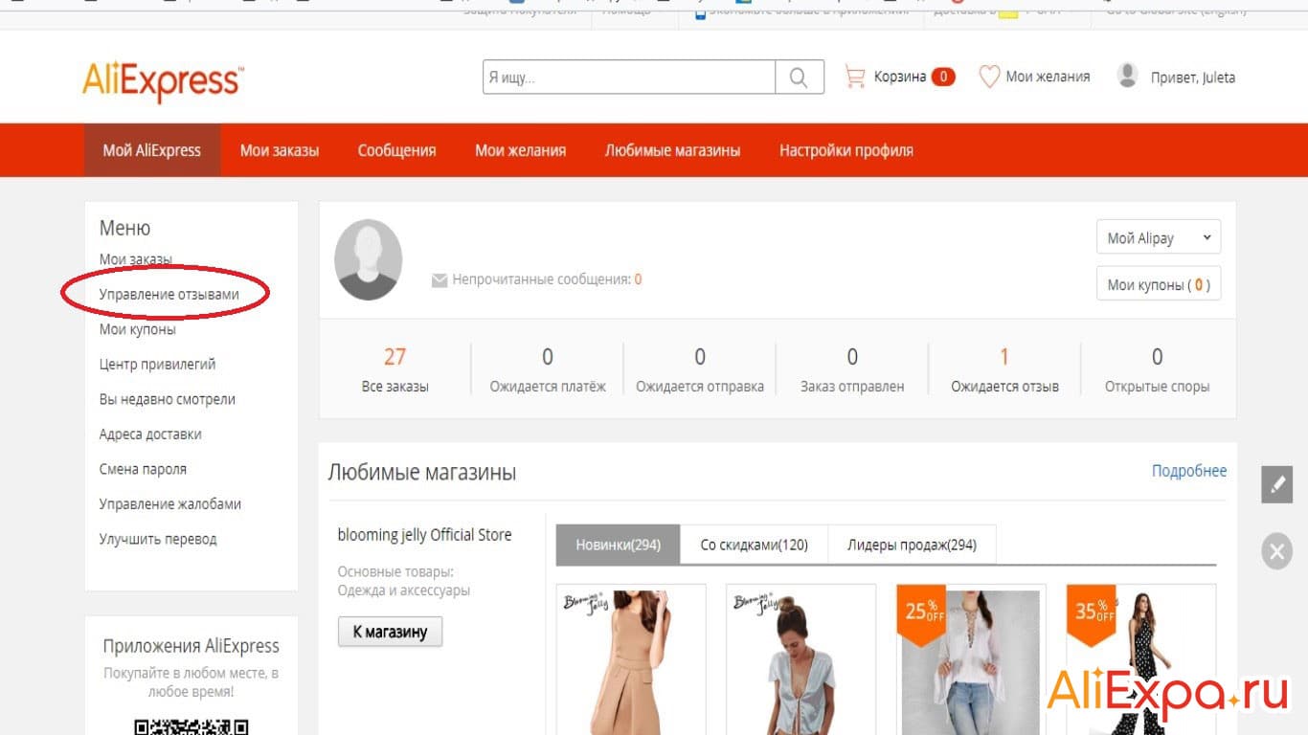
Task: Click the magnifier search button
Action: tap(800, 78)
